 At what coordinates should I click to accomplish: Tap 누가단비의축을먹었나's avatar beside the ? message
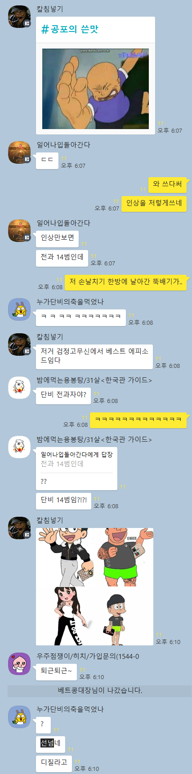pyautogui.click(x=19, y=717)
